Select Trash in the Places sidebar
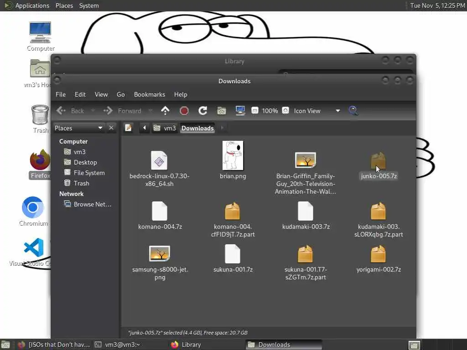Image resolution: width=467 pixels, height=350 pixels. coord(77,183)
